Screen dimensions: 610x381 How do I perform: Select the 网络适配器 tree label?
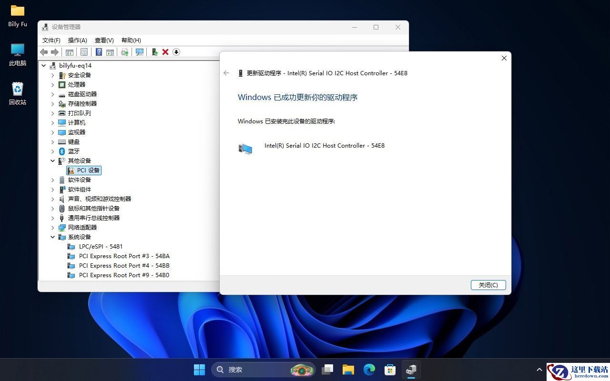point(82,228)
